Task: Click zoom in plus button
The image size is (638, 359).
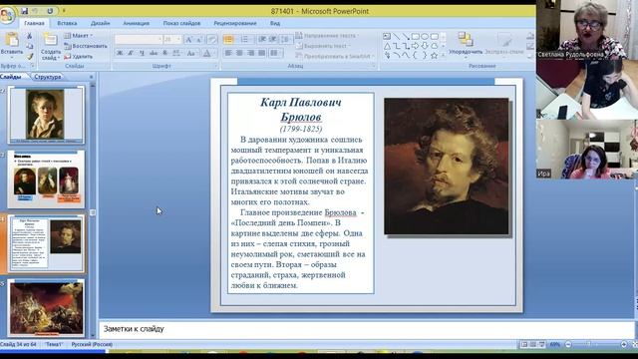Action: (x=624, y=344)
